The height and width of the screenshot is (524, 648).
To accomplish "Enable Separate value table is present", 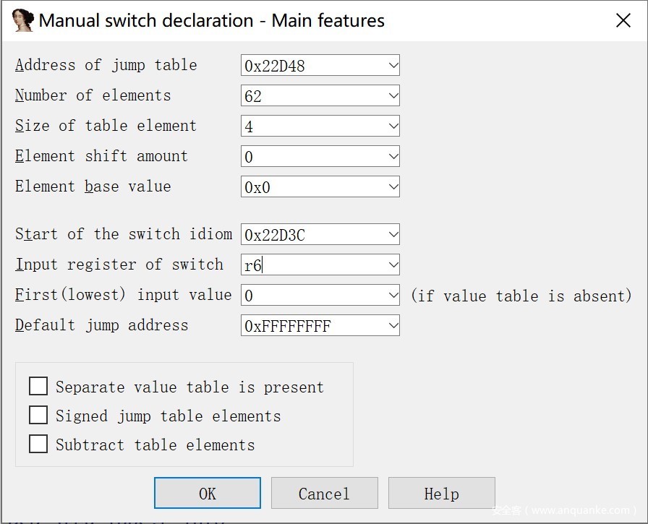I will pos(38,387).
